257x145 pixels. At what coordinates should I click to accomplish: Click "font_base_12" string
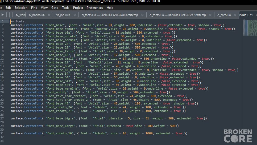tap(58, 62)
